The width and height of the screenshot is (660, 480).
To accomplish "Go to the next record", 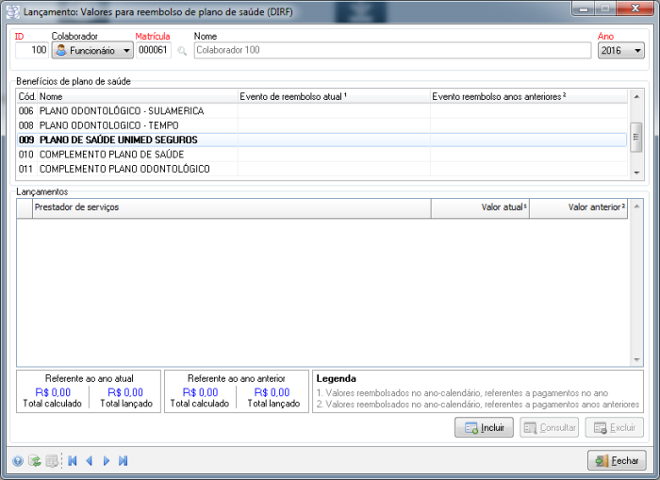I will click(106, 461).
